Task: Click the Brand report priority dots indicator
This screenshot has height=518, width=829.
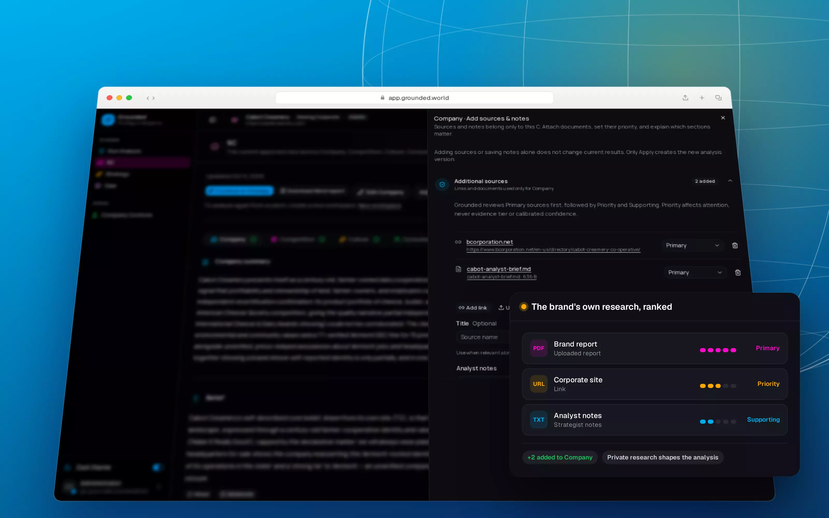Action: pos(718,350)
